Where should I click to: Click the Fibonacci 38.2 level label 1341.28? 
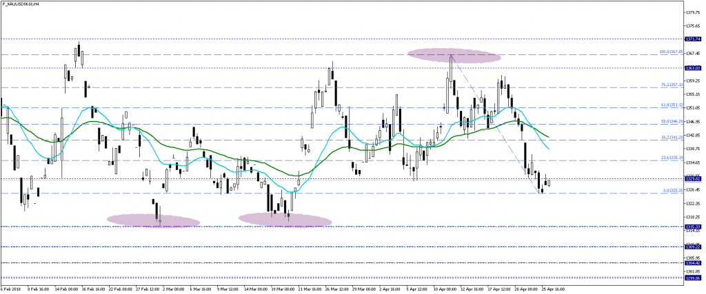click(672, 137)
